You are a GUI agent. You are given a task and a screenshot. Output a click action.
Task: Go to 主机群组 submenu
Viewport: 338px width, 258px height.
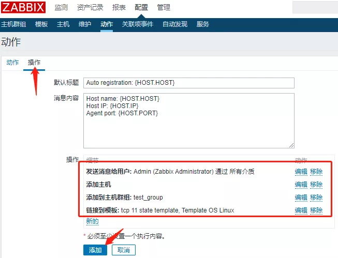click(13, 24)
